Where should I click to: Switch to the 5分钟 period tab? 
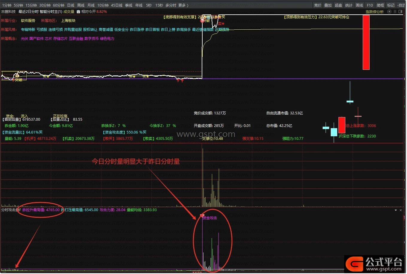pos(18,5)
